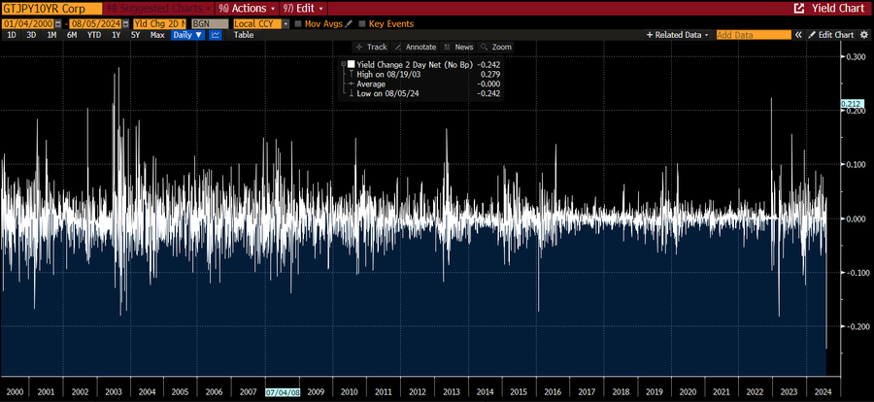
Task: Collapse legend tree expander box
Action: point(344,64)
